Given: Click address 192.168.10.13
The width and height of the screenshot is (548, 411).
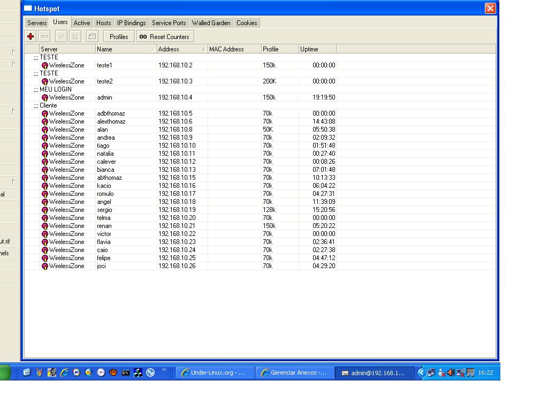Looking at the screenshot, I should 177,170.
